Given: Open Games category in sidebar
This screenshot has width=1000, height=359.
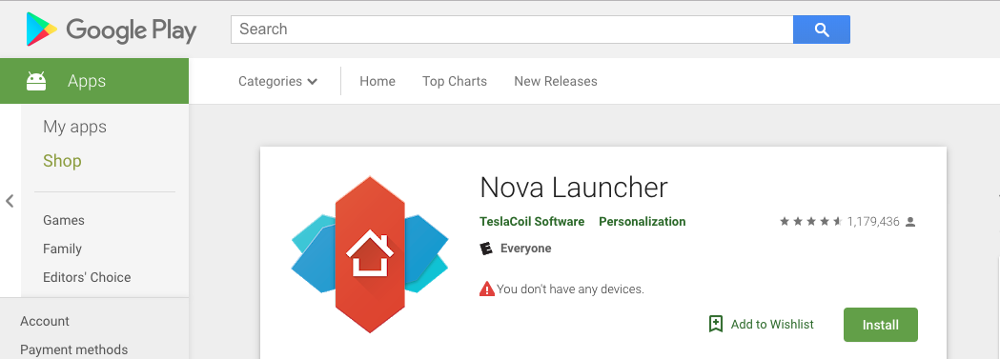Looking at the screenshot, I should (x=64, y=220).
